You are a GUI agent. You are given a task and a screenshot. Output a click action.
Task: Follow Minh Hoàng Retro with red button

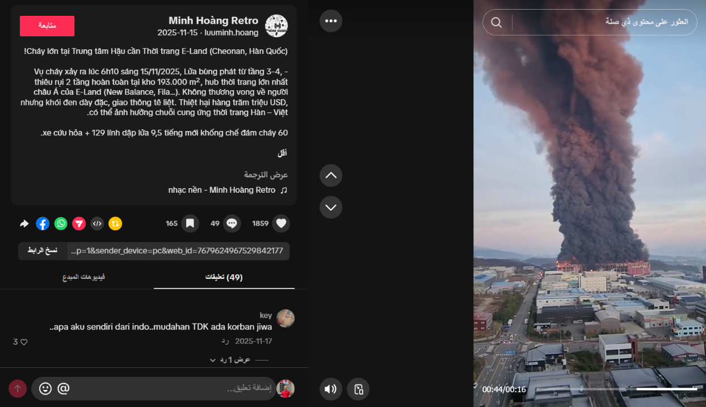[x=47, y=26]
